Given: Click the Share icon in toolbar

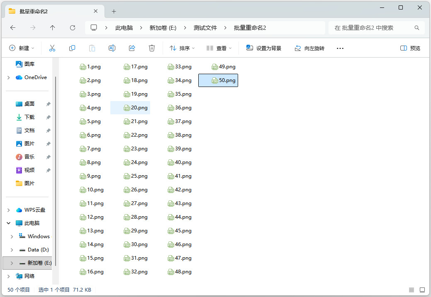Looking at the screenshot, I should click(x=132, y=48).
